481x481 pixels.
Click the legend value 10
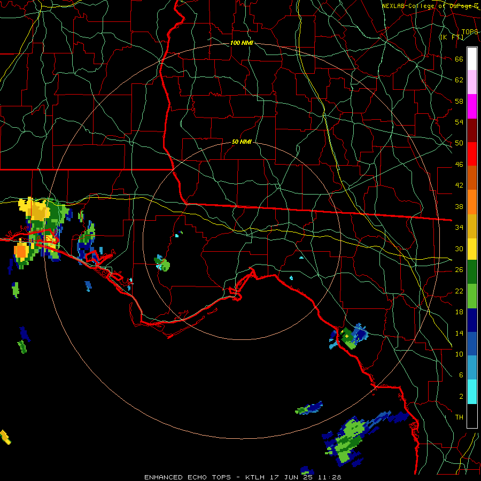459,354
